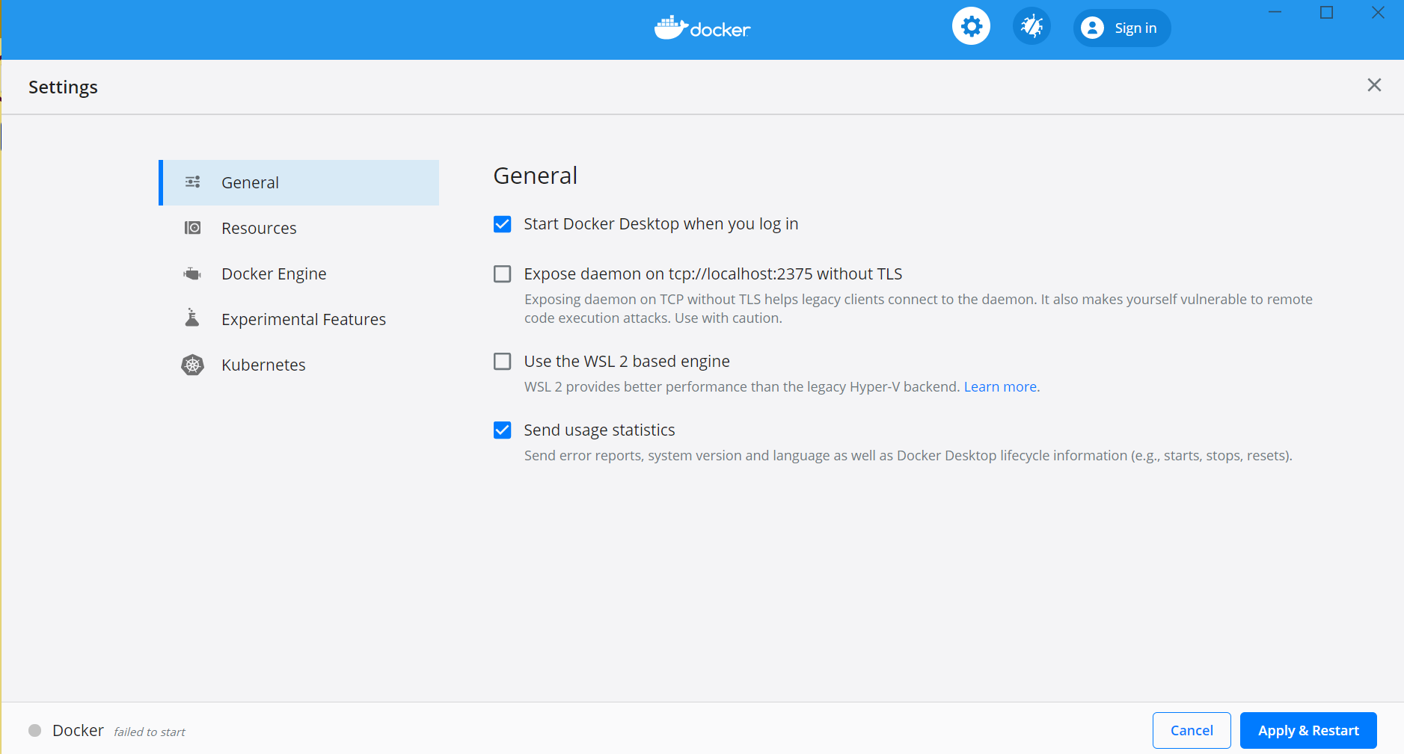Viewport: 1404px width, 754px height.
Task: Click the Cancel button
Action: tap(1192, 730)
